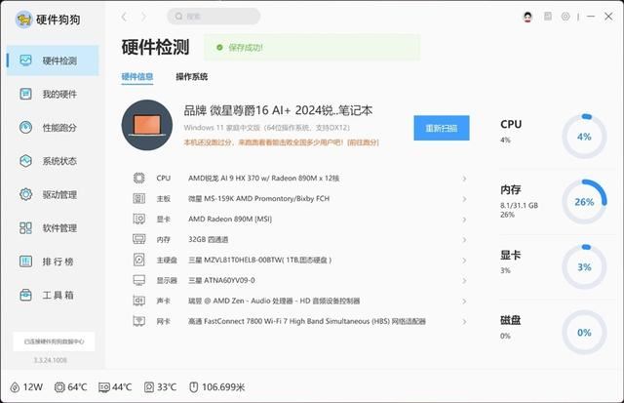Open 驱动管理 gear icon
The width and height of the screenshot is (624, 403).
pyautogui.click(x=26, y=194)
